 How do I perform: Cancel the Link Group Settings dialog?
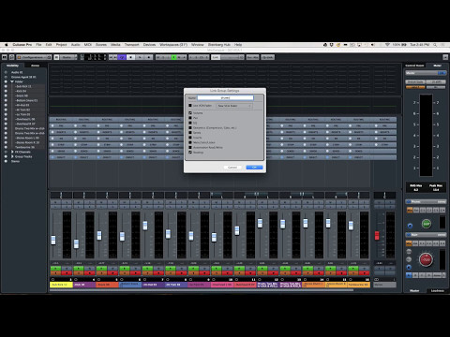point(232,168)
